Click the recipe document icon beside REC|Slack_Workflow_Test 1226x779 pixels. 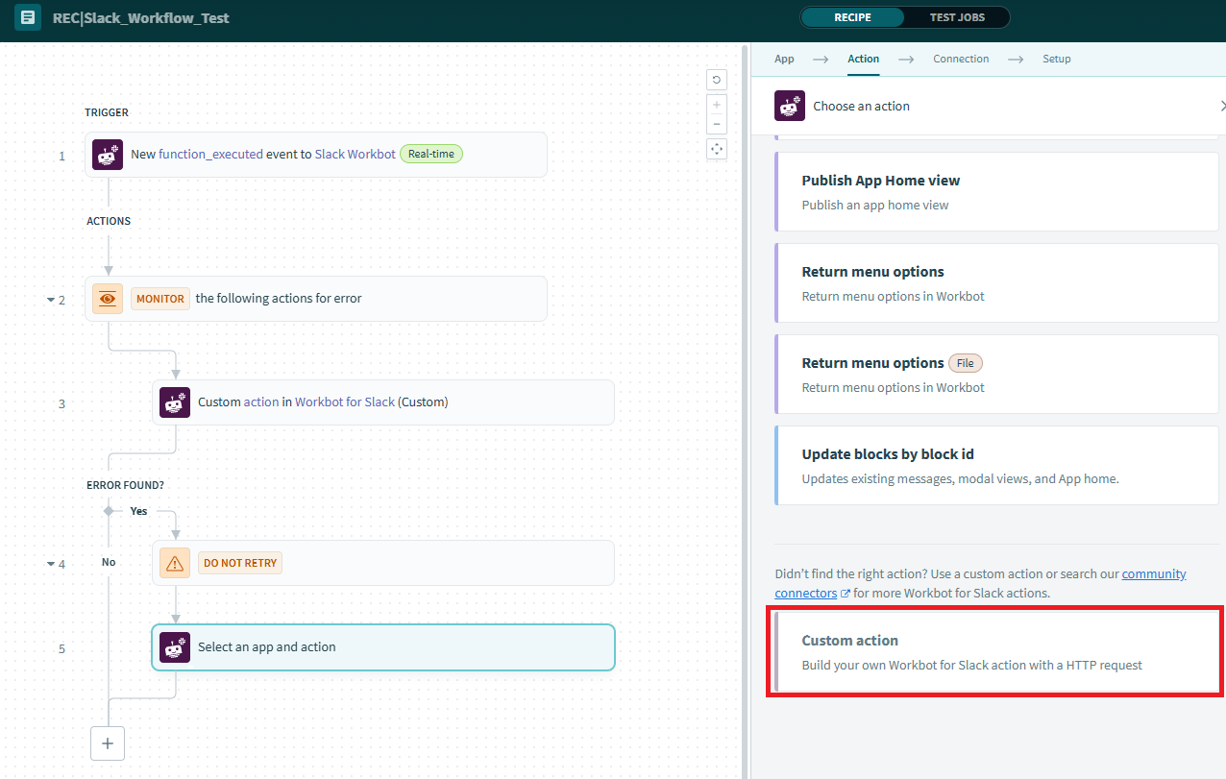28,17
